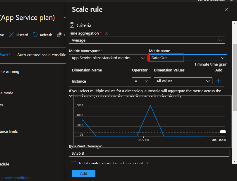Add dimension with the plus icon
Viewport: 237px width, 181px height.
point(218,81)
